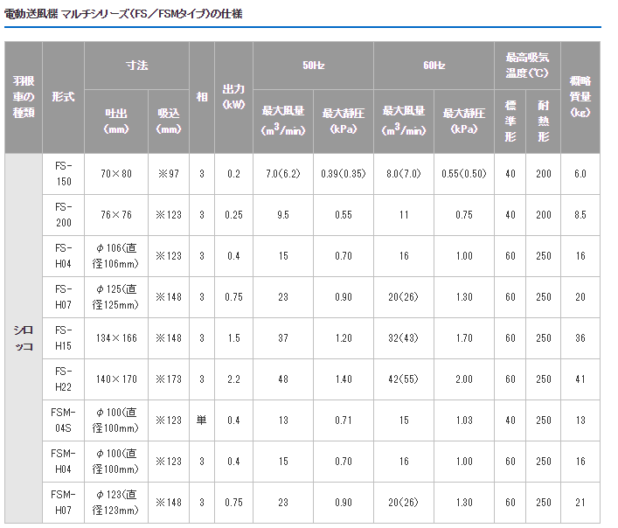Image resolution: width=618 pixels, height=528 pixels.
Task: Select the FSM-04S model cell
Action: click(63, 420)
